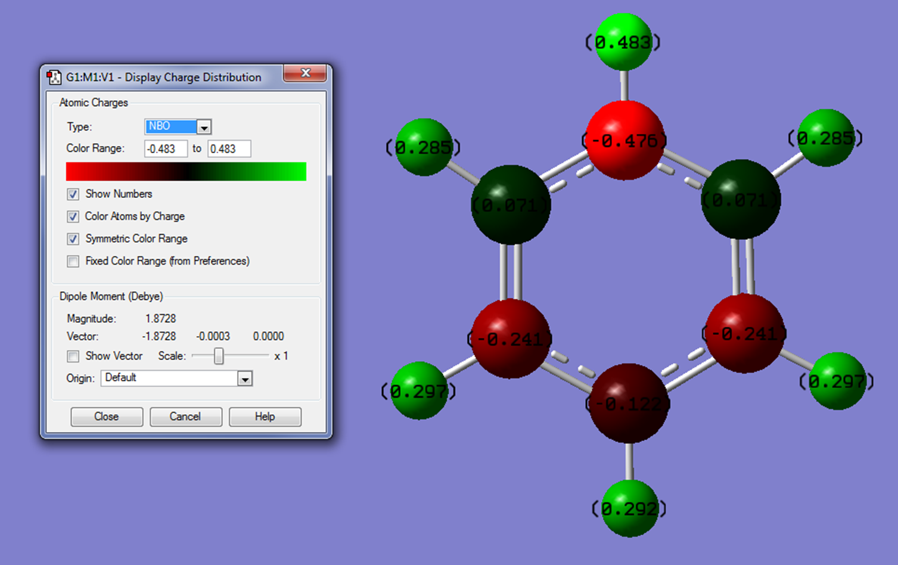Toggle Color Atoms by Charge option
This screenshot has height=565, width=898.
tap(73, 216)
